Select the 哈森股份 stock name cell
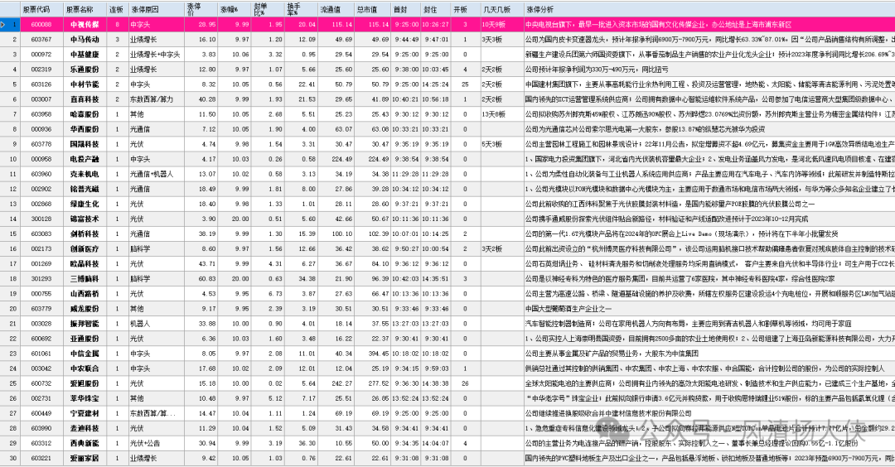 tap(85, 114)
